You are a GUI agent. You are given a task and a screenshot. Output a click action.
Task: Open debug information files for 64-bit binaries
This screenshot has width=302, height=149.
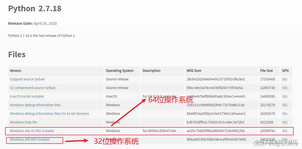[49, 114]
